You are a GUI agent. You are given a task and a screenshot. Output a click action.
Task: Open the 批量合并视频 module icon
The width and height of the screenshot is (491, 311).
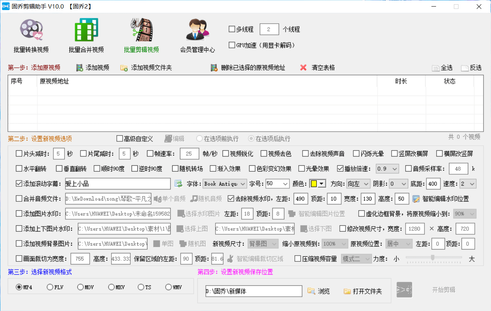pyautogui.click(x=86, y=30)
